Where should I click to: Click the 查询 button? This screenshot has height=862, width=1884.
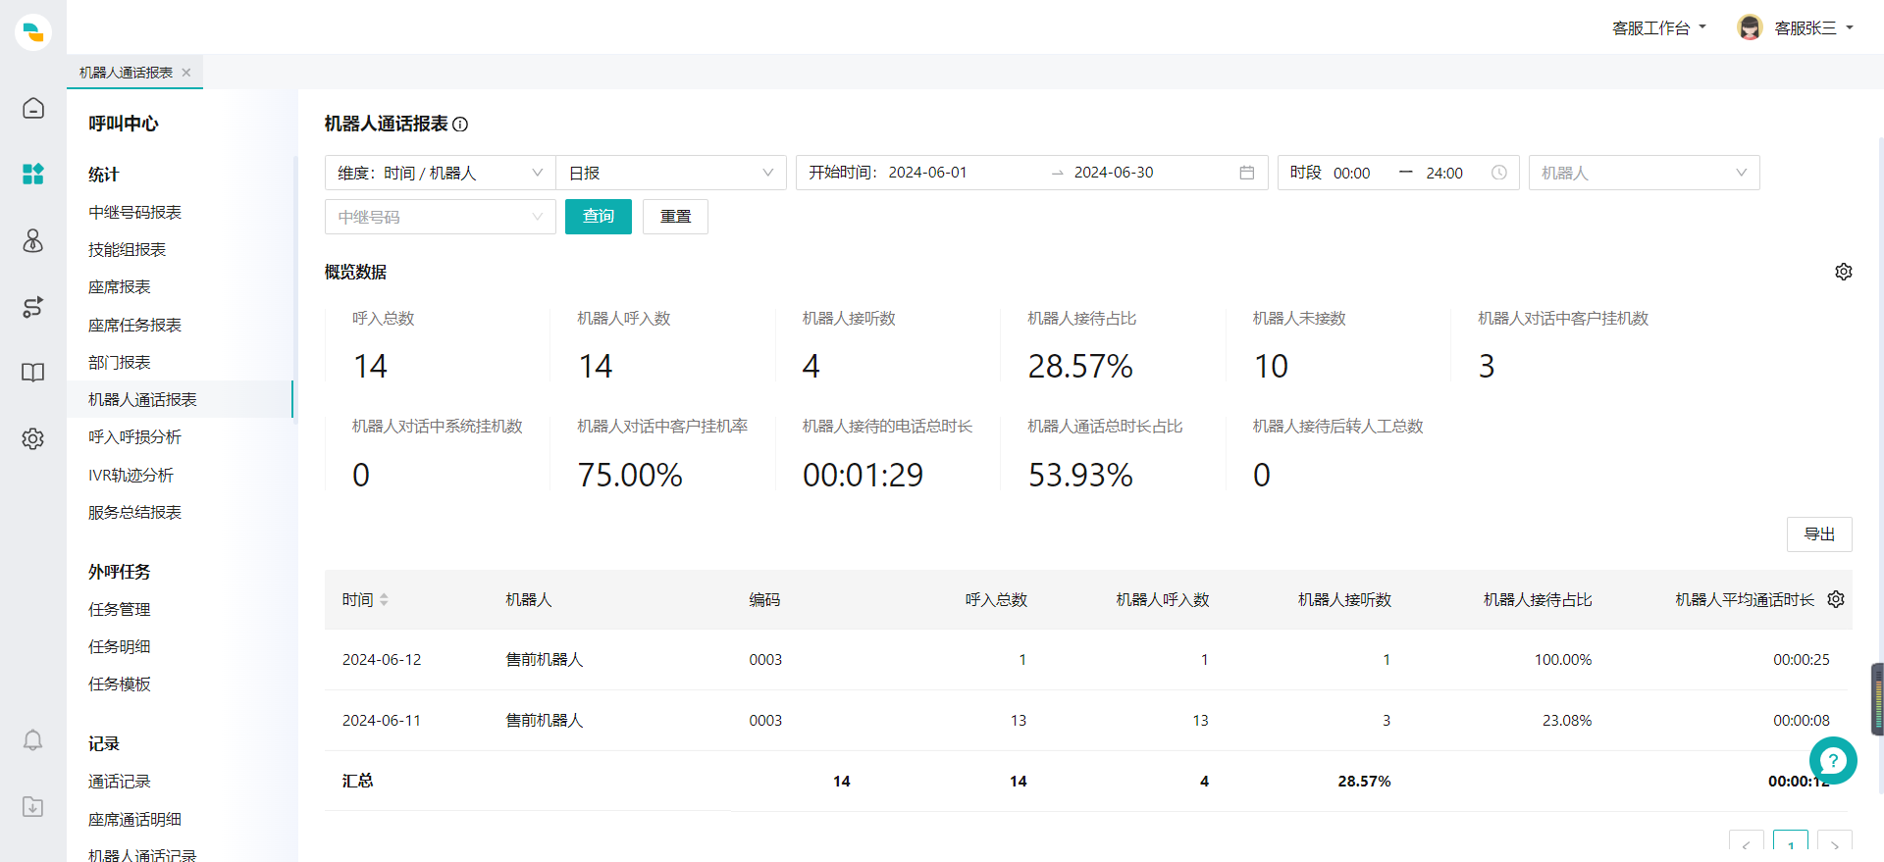click(599, 217)
